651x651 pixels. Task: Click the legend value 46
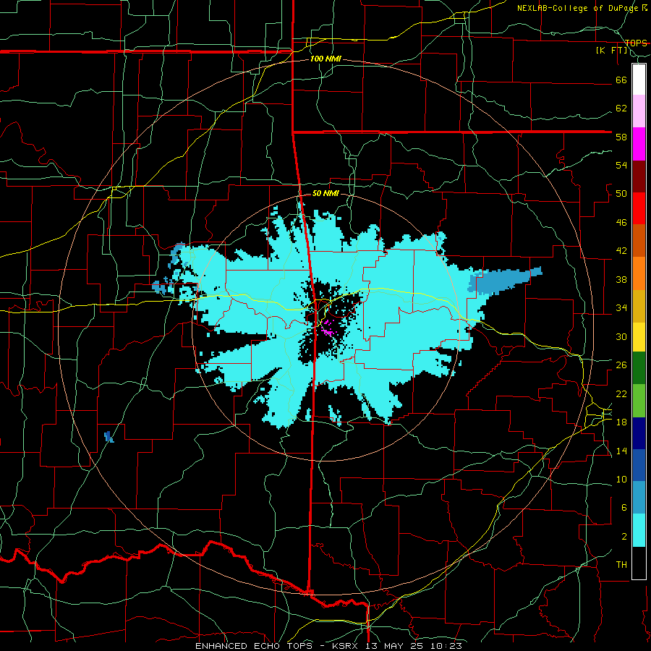[621, 223]
